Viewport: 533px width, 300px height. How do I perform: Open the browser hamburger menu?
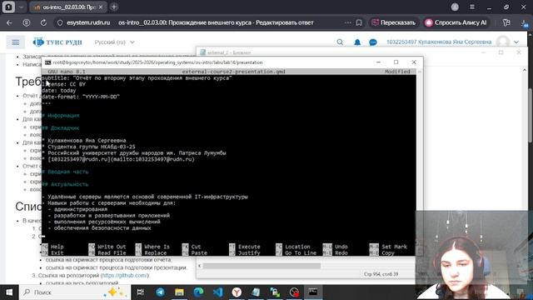click(472, 7)
